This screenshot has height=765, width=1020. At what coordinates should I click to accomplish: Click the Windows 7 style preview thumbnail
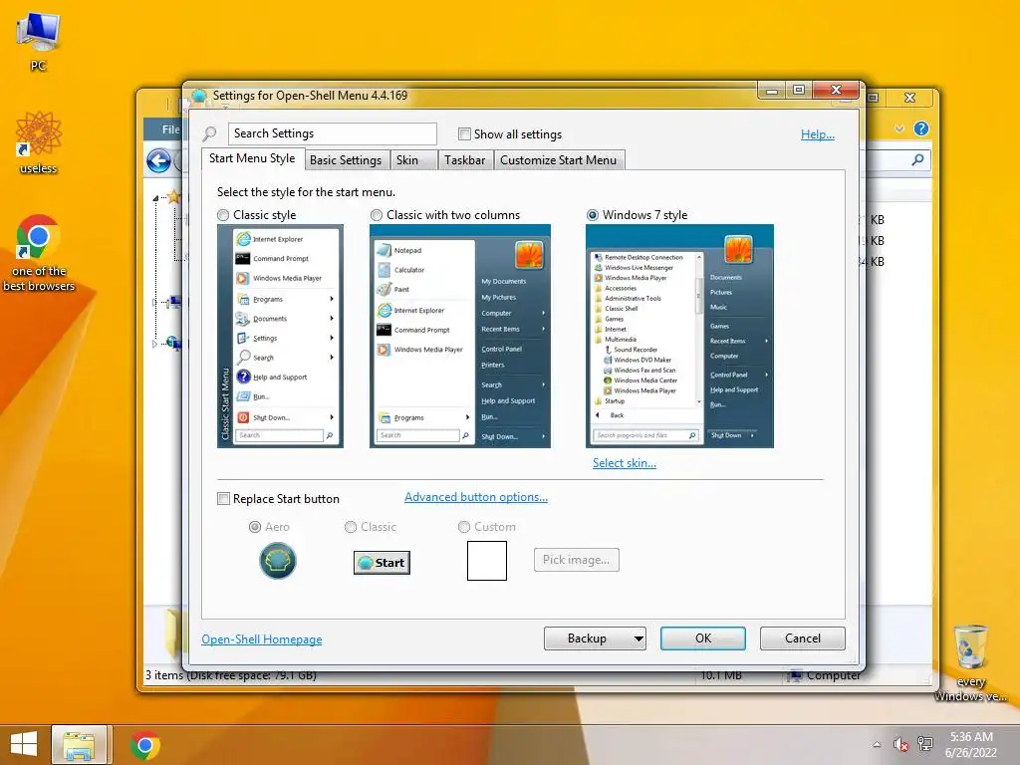679,337
